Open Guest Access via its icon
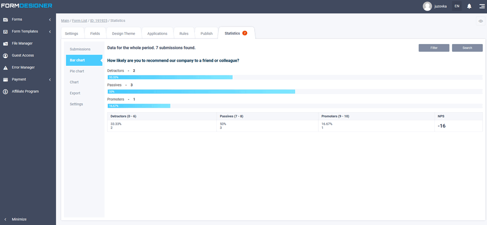The height and width of the screenshot is (225, 487). pos(6,56)
